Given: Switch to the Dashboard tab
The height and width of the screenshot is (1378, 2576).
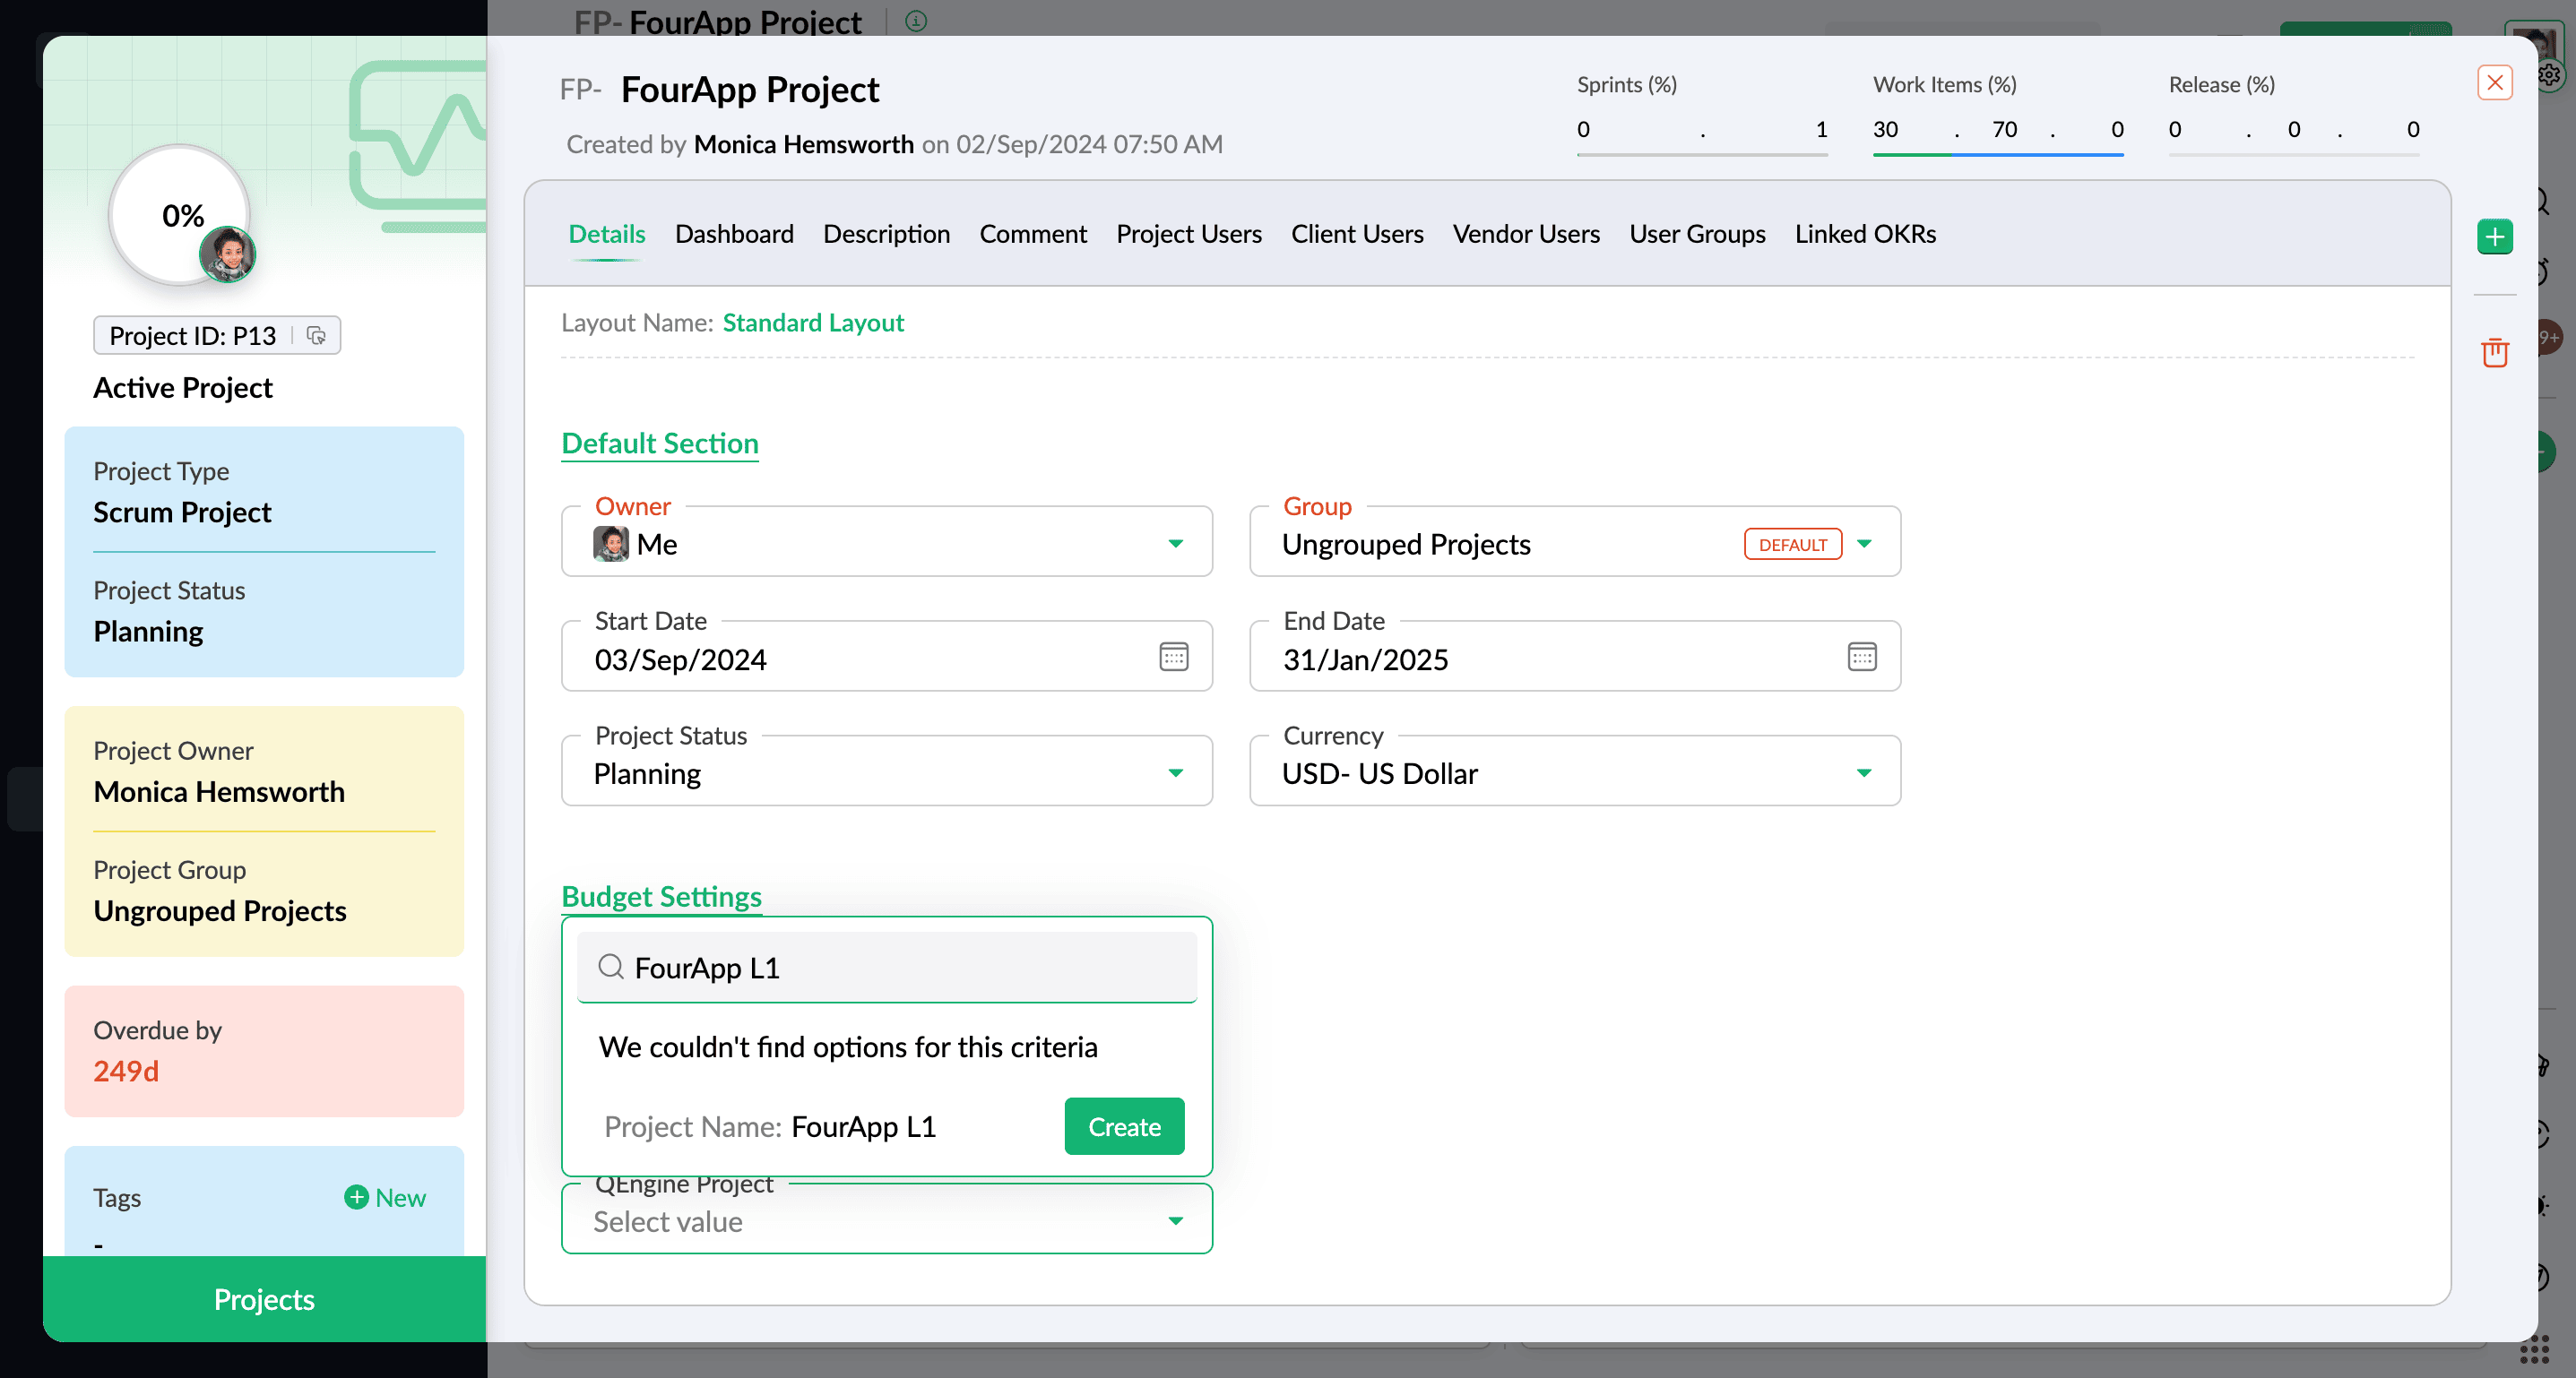Looking at the screenshot, I should tap(734, 234).
